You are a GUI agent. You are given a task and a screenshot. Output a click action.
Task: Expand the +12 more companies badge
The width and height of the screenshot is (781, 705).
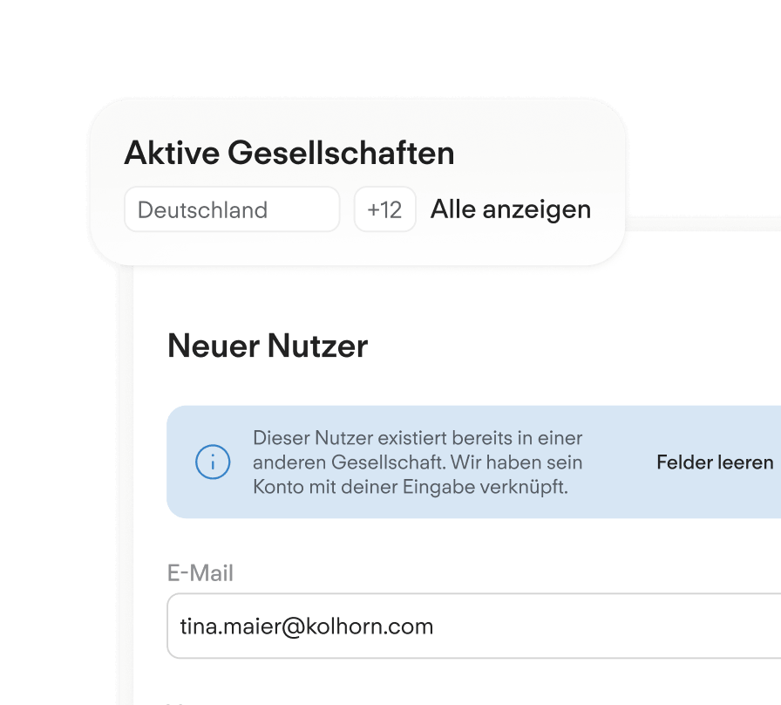click(x=384, y=209)
